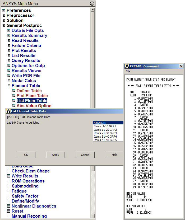Screen dimensions: 185x220
Task: Click the Data & File Opts icon
Action: (x=9, y=30)
